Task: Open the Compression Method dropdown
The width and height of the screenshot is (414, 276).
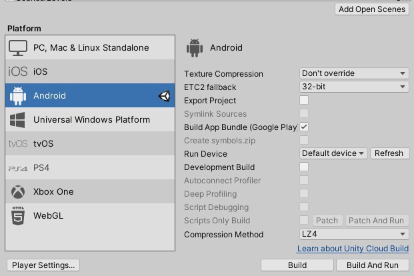Action: click(x=354, y=234)
